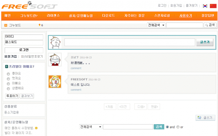Click 빌더 각 페이지 구조 link
218x136 pixels.
click(18, 133)
